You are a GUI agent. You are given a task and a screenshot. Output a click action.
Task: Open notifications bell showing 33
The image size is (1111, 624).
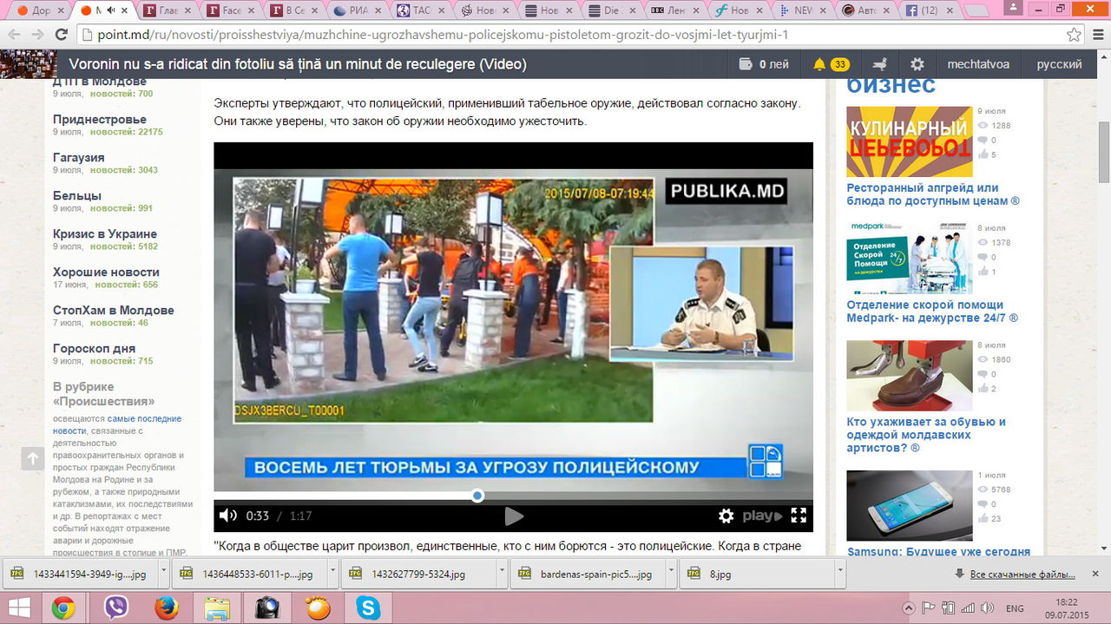[831, 64]
